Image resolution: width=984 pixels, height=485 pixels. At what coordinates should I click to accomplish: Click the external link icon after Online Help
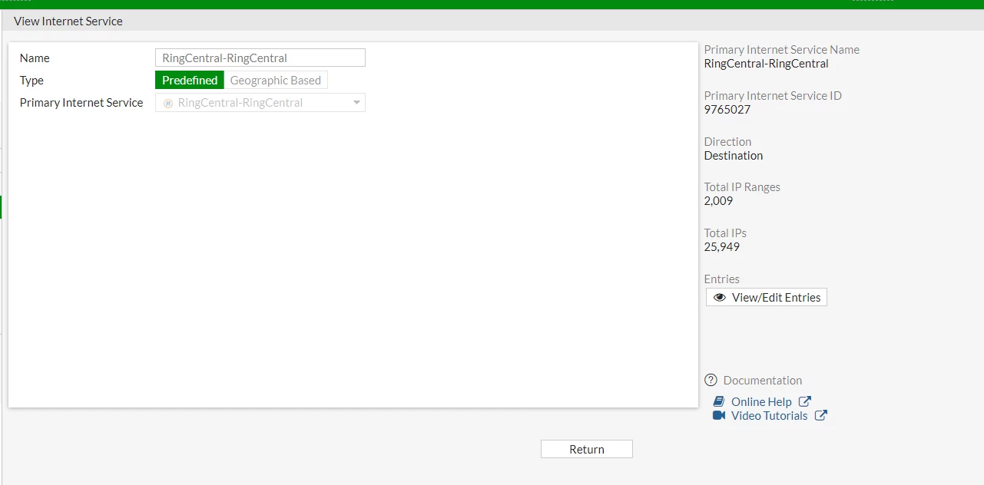point(805,401)
